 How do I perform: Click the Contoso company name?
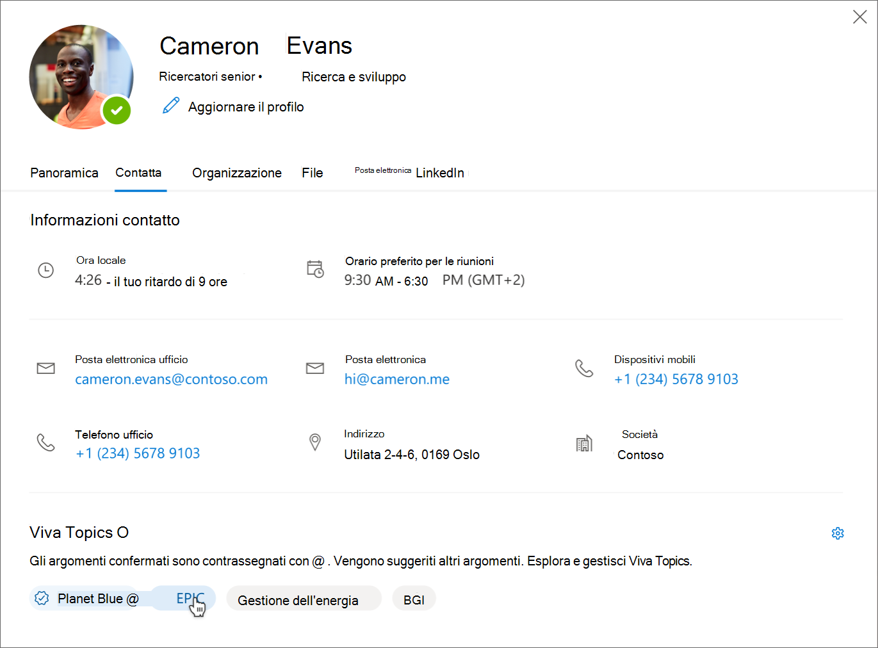tap(640, 455)
